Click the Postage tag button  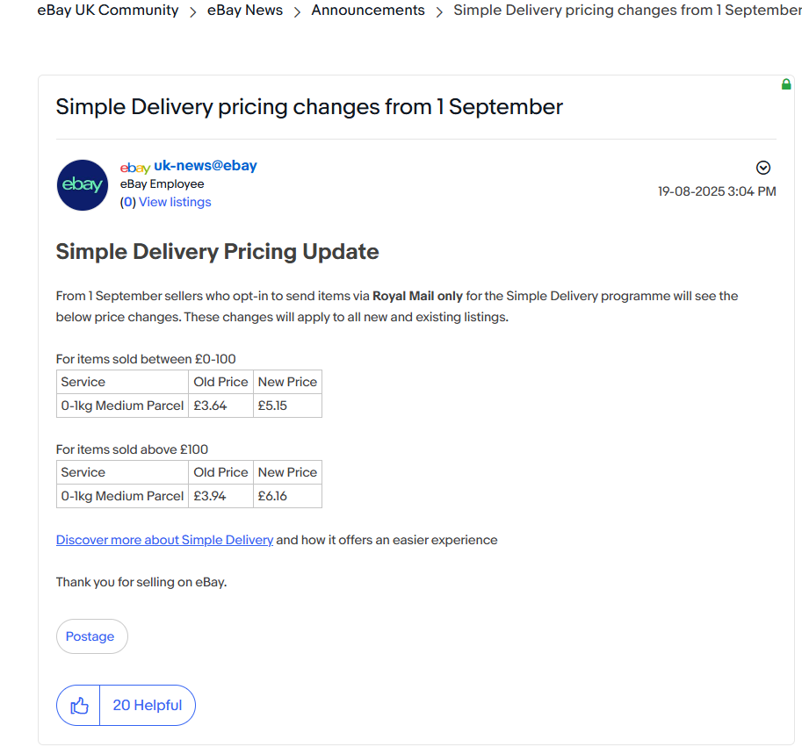(91, 636)
